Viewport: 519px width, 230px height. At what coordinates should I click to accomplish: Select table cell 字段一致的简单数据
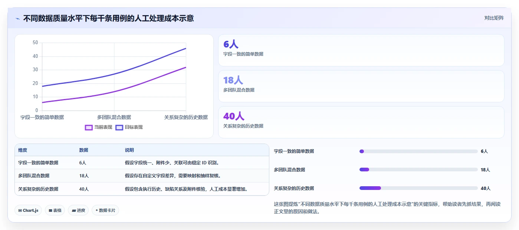[38, 163]
